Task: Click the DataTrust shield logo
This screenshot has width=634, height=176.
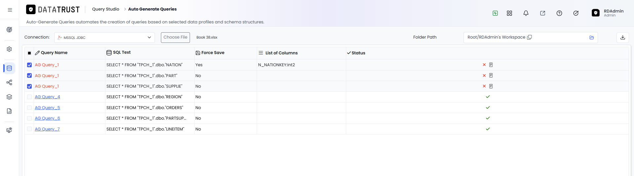Action: 31,10
